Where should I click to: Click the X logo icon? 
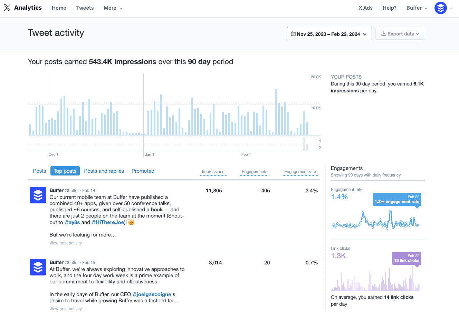tap(7, 8)
